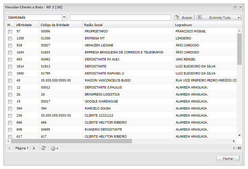Check the box for idEntidade 686 row

(10, 123)
